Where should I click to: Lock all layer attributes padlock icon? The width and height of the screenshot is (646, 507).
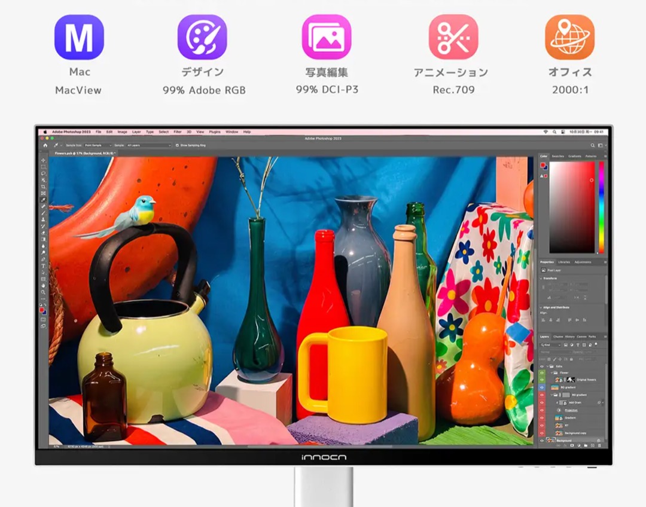coord(571,359)
